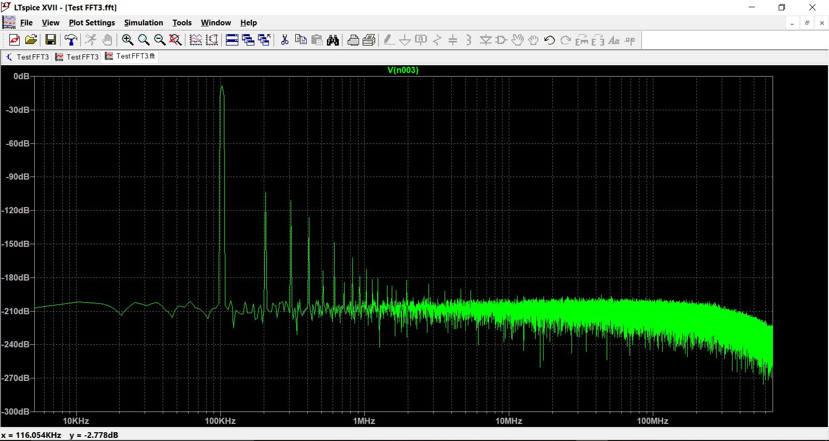Click the Print Setup printer icon
The height and width of the screenshot is (441, 829).
(x=353, y=40)
